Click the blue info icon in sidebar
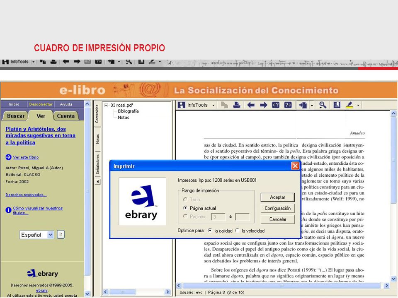 8,210
